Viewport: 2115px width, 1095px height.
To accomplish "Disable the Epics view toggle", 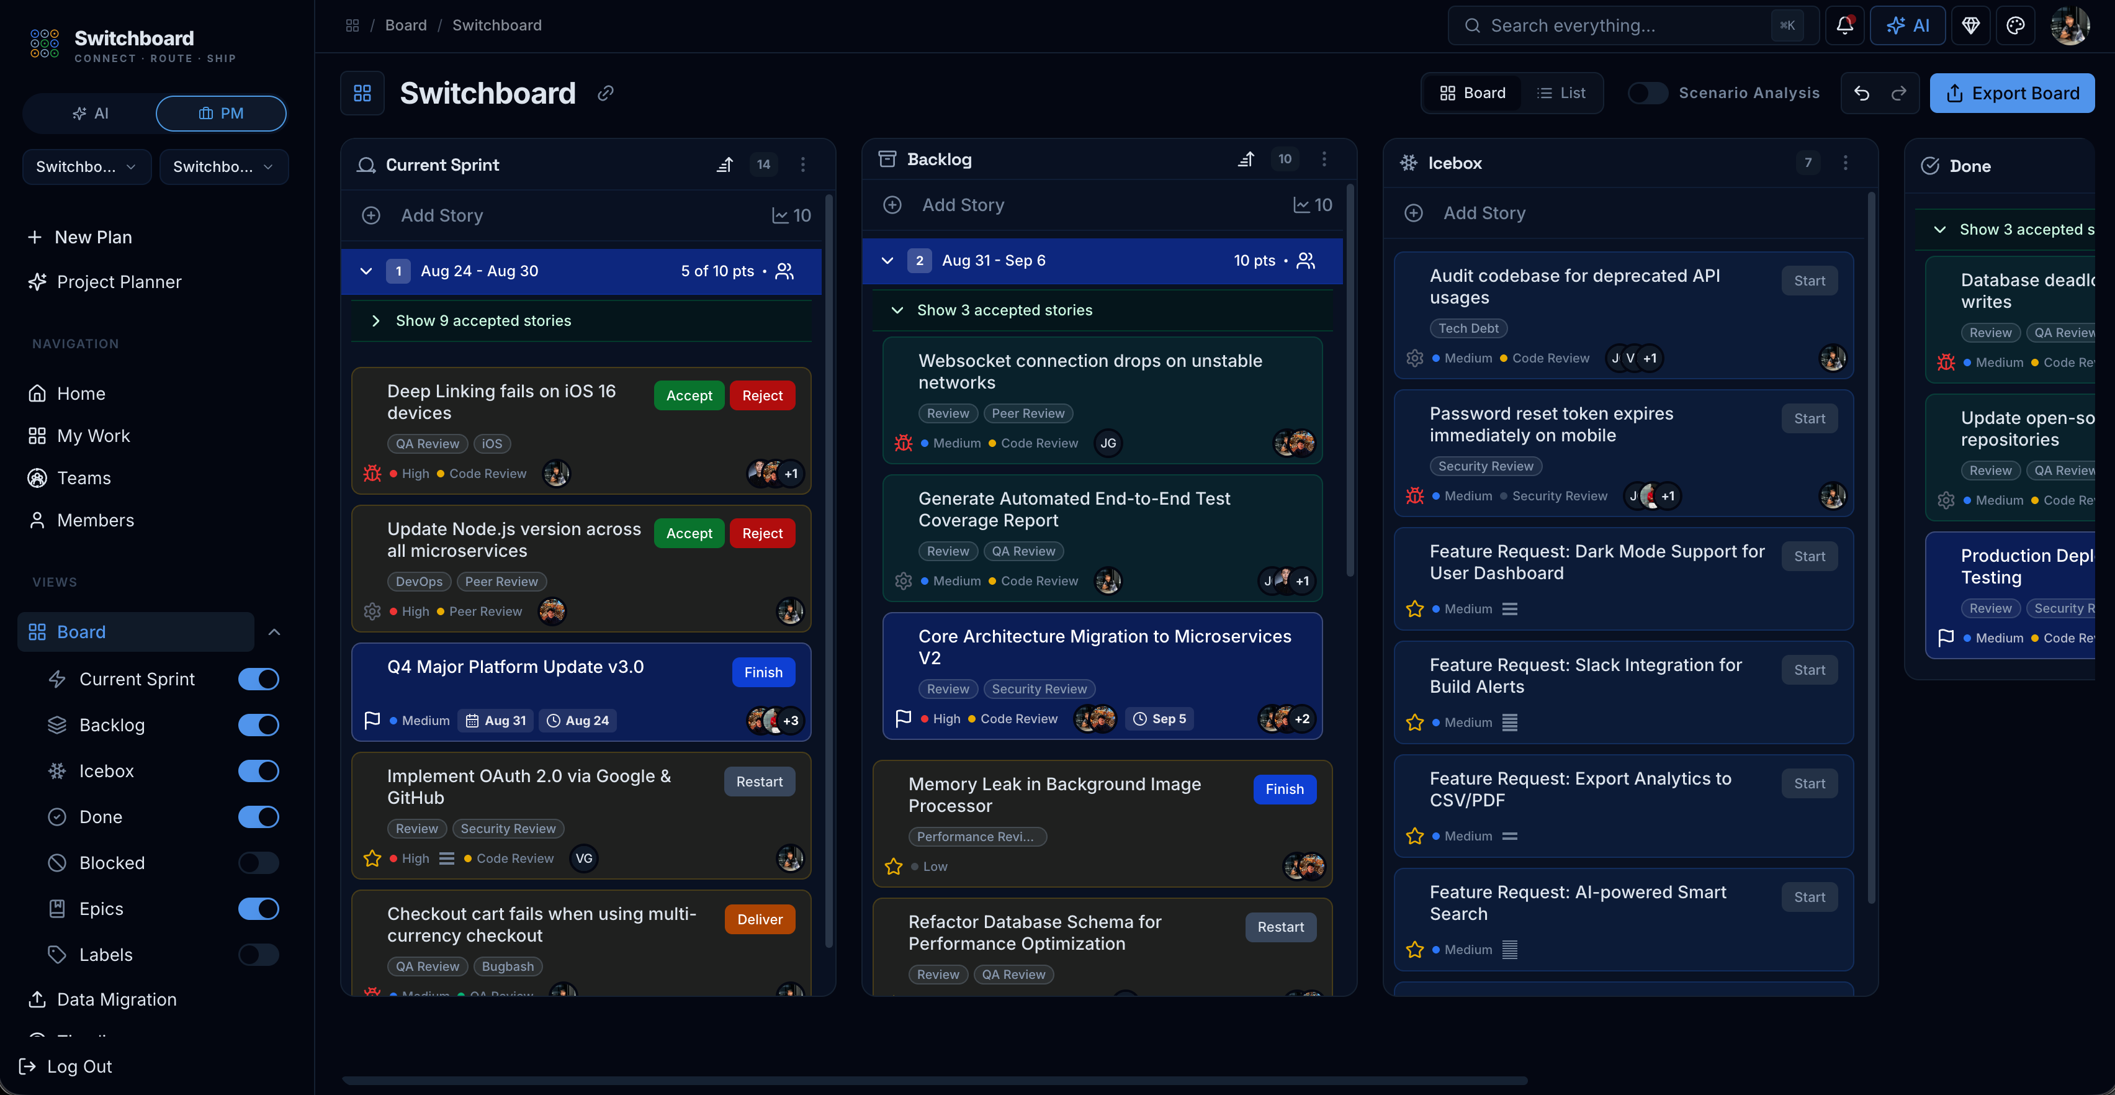I will click(x=259, y=909).
